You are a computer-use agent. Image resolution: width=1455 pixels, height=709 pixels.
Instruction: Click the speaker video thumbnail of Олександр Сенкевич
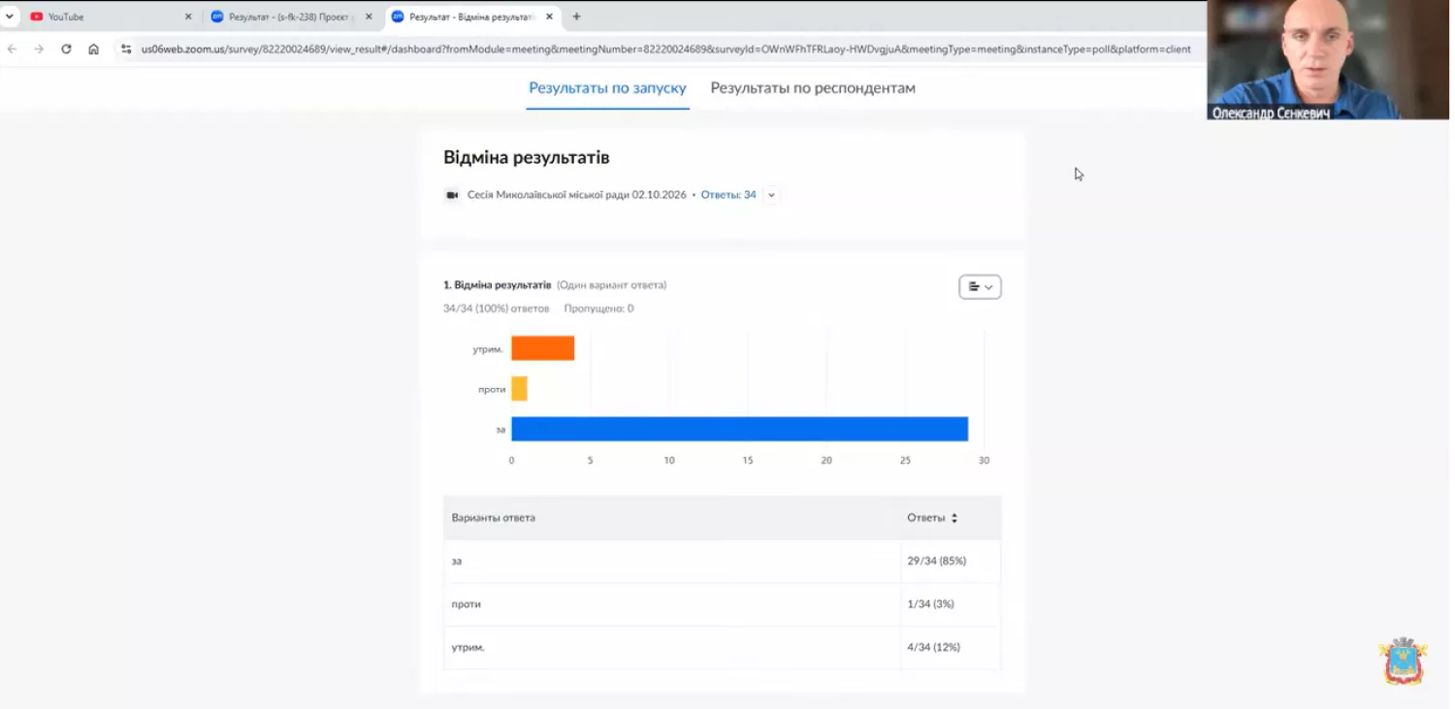[1328, 59]
